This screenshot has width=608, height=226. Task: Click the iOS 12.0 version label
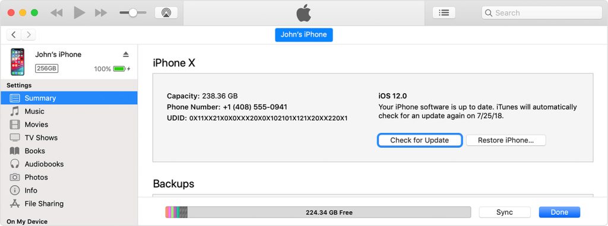click(x=392, y=96)
